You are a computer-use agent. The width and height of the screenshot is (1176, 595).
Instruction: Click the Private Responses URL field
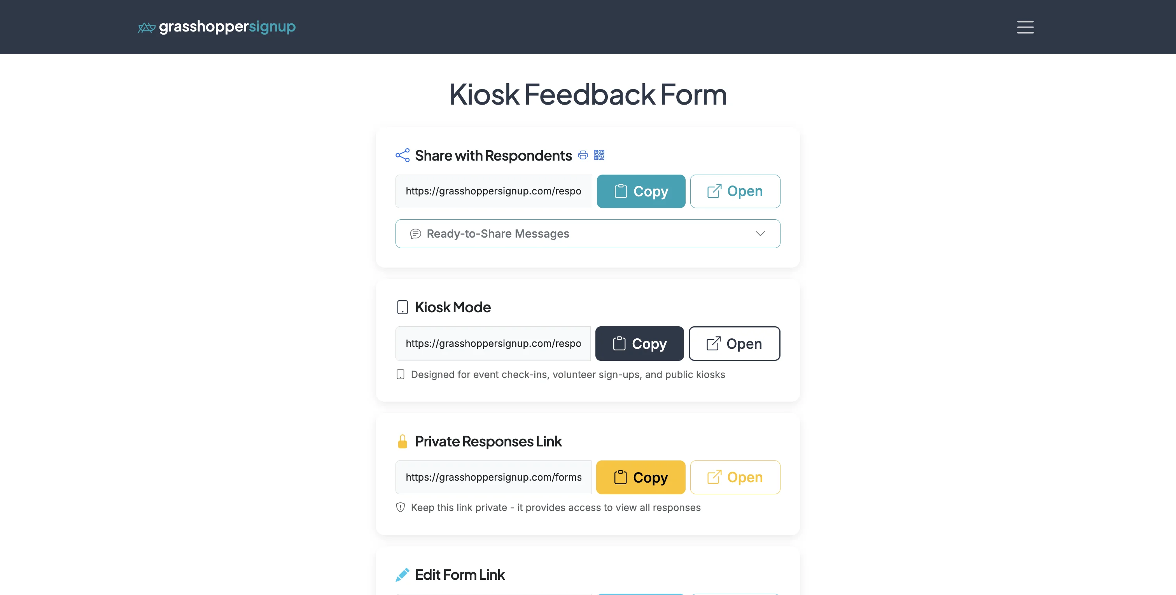(x=493, y=477)
